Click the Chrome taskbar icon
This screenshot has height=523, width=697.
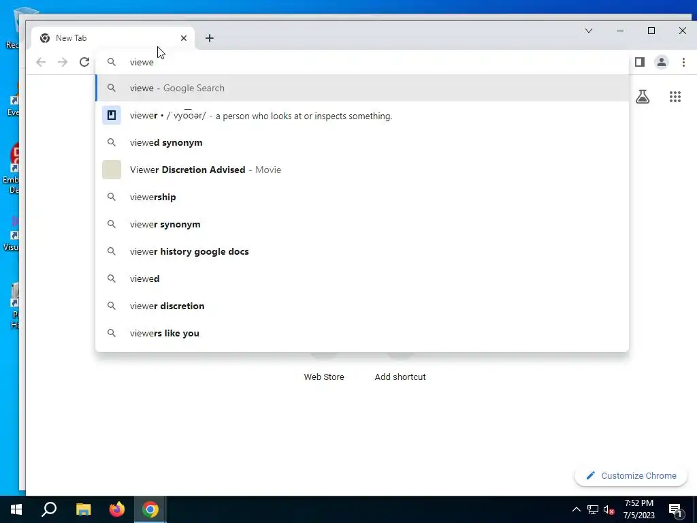[x=150, y=509]
